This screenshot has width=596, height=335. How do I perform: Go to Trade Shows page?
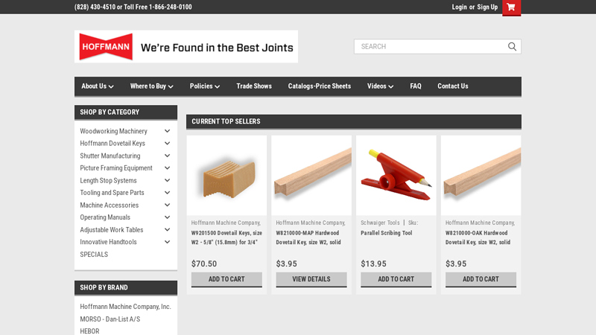(x=254, y=86)
